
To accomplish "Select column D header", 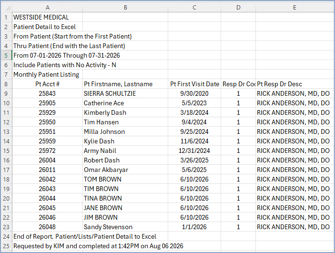I will (x=238, y=8).
